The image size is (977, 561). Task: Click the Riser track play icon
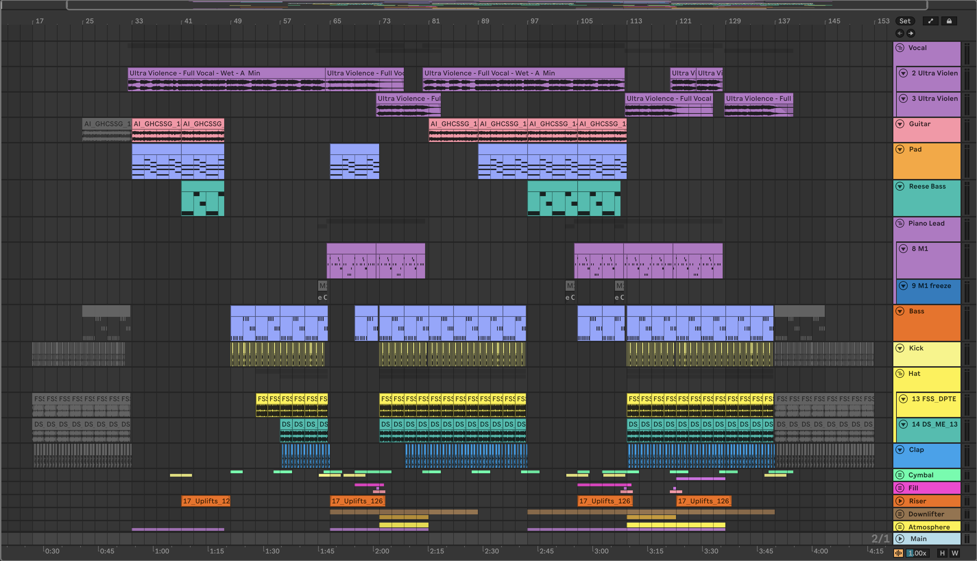click(x=900, y=501)
